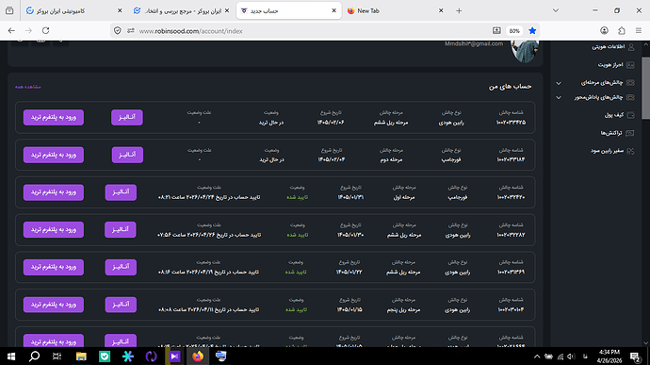Image resolution: width=650 pixels, height=365 pixels.
Task: Click the Firefox taskbar icon
Action: point(198,357)
